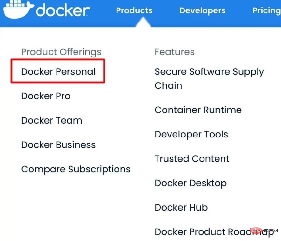Open the Docker Hub link
The width and height of the screenshot is (281, 241).
pyautogui.click(x=181, y=207)
